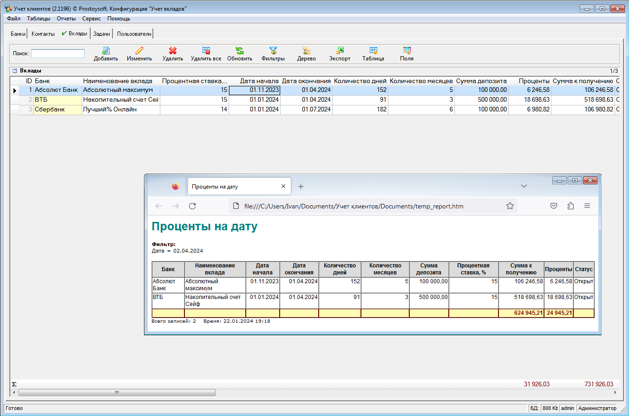Click the scrollbar right arrow
The height and width of the screenshot is (416, 629).
click(x=616, y=392)
